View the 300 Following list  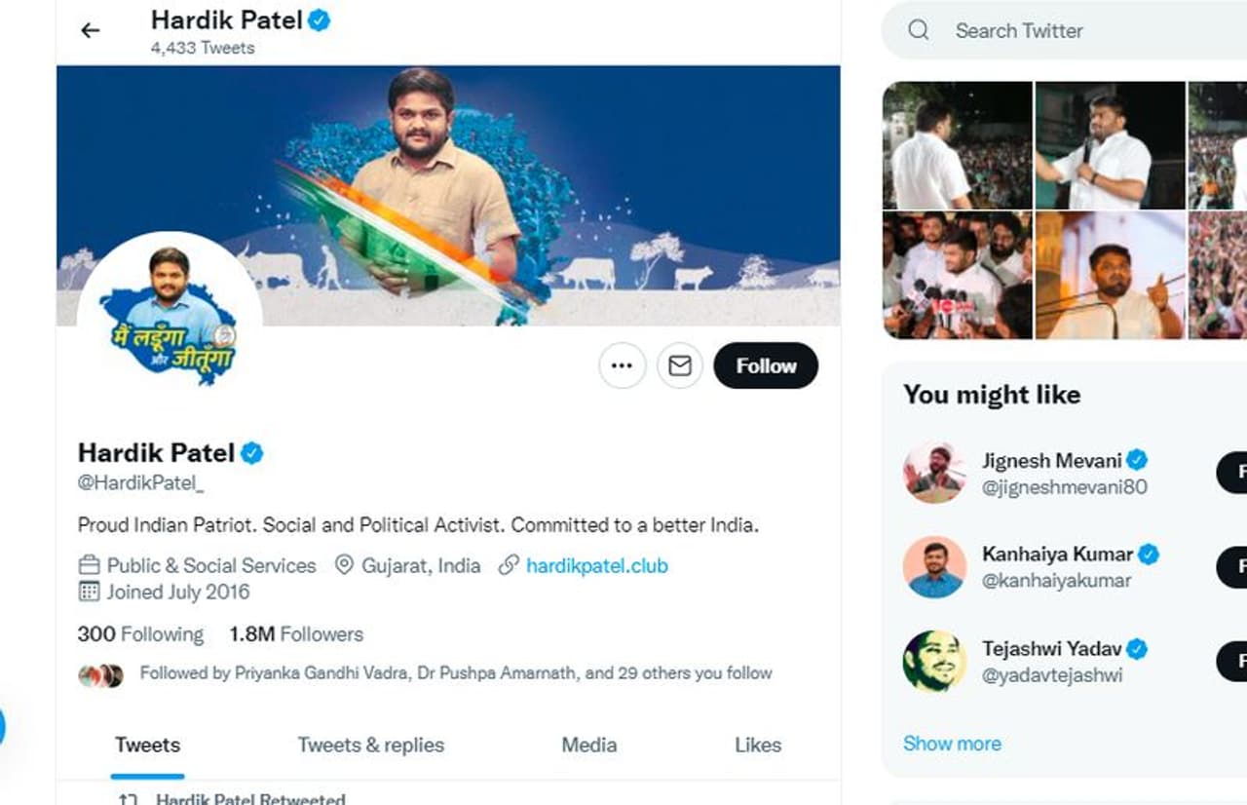click(x=141, y=634)
